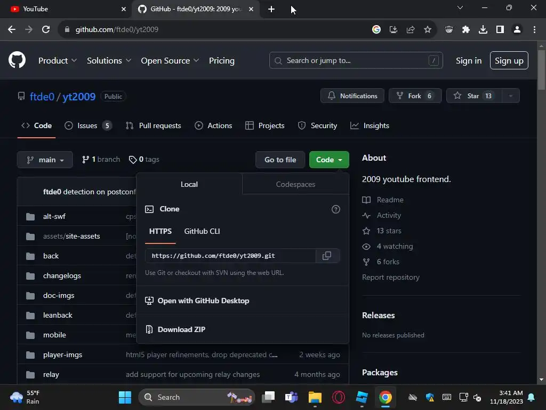Open the alt-swf folder
The width and height of the screenshot is (546, 410).
click(54, 217)
